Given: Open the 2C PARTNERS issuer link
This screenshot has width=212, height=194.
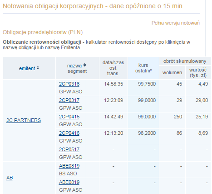Looking at the screenshot, I should pos(24,120).
